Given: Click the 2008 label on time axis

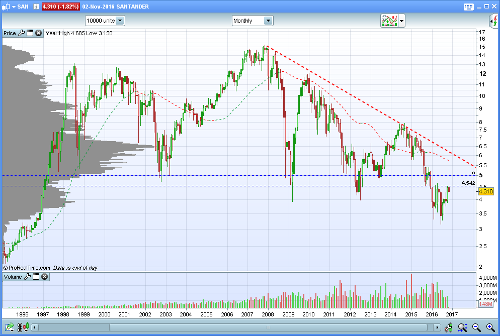Looking at the screenshot, I should (268, 314).
